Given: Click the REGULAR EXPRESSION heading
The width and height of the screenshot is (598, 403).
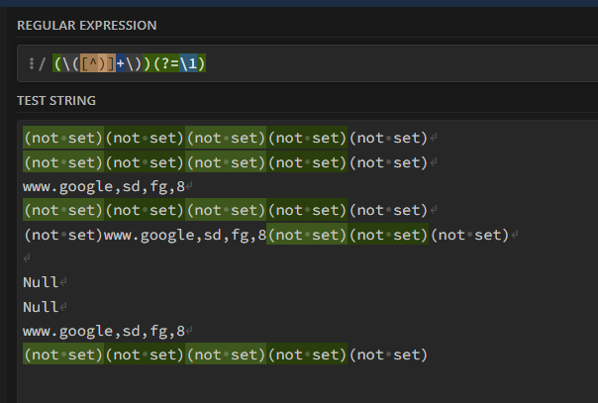Looking at the screenshot, I should [x=87, y=25].
